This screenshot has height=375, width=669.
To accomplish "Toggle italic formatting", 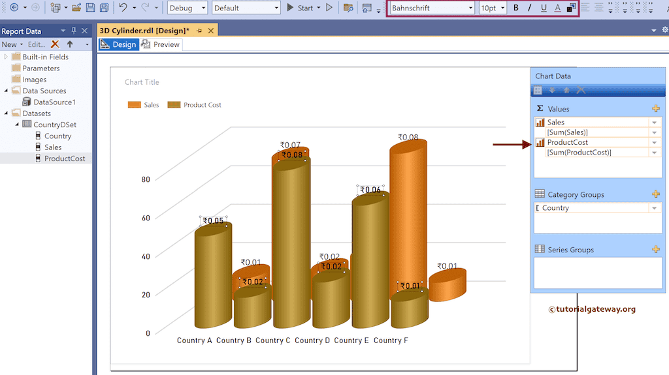I will (529, 8).
